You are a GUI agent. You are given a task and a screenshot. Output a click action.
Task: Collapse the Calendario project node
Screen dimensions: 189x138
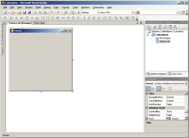(148, 35)
